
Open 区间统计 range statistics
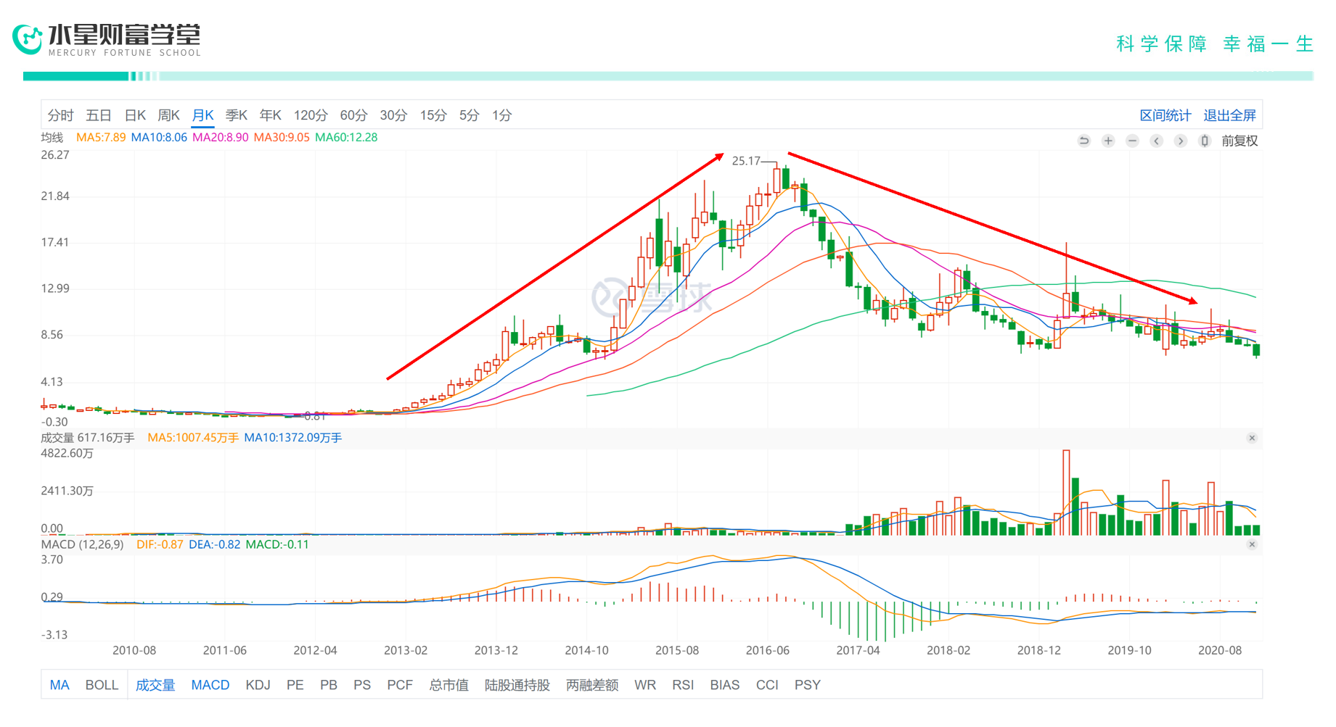click(1165, 115)
